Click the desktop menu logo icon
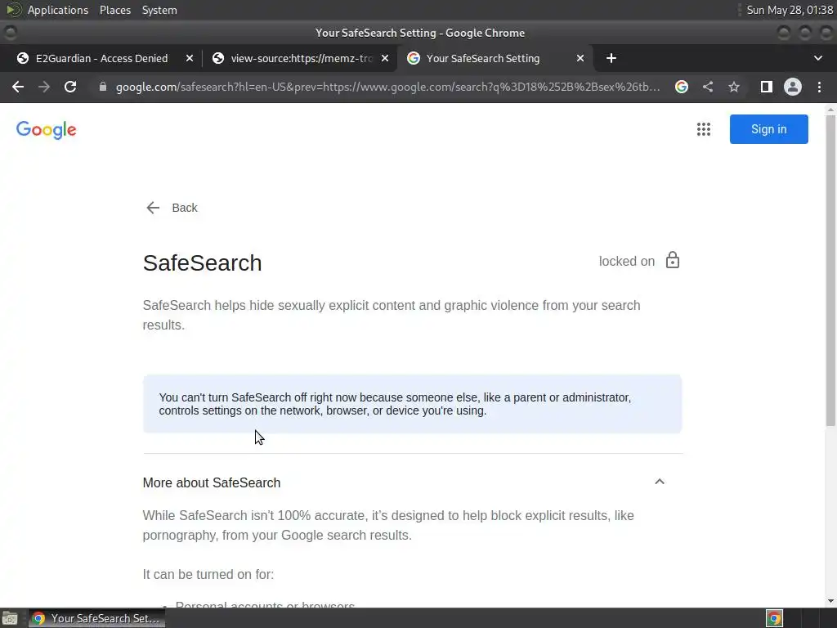 click(13, 10)
